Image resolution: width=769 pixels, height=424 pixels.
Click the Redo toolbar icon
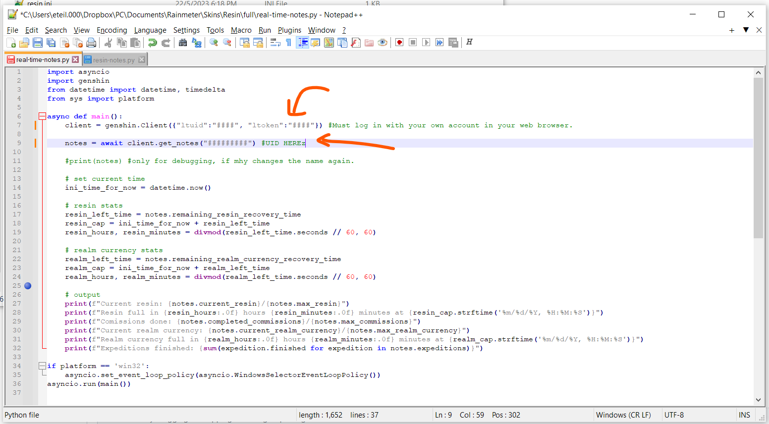[x=166, y=43]
